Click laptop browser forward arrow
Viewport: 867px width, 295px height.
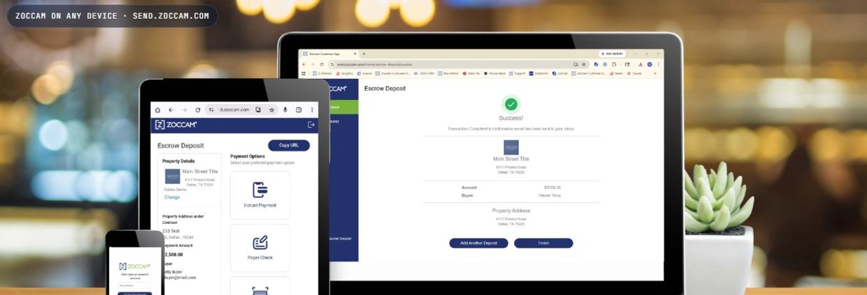pos(313,64)
